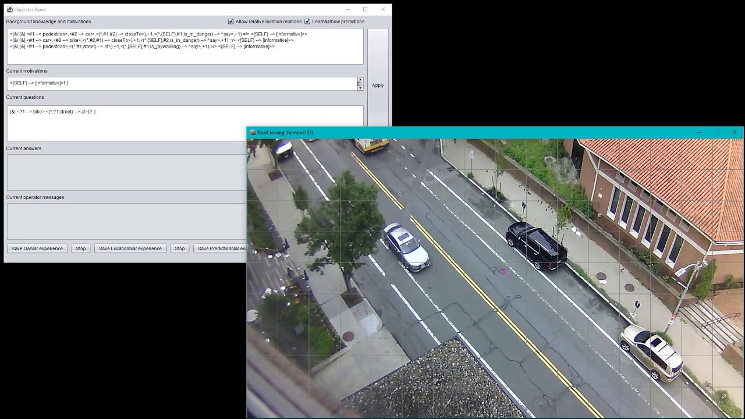Close the Operator Panel window
745x419 pixels.
[382, 9]
